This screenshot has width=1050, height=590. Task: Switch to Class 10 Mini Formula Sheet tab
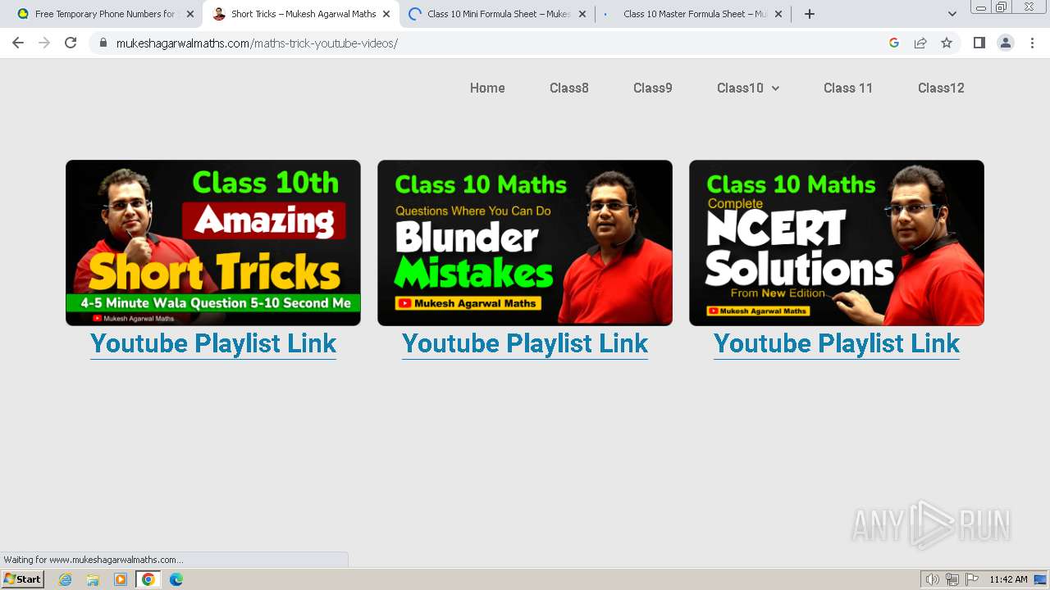click(497, 14)
